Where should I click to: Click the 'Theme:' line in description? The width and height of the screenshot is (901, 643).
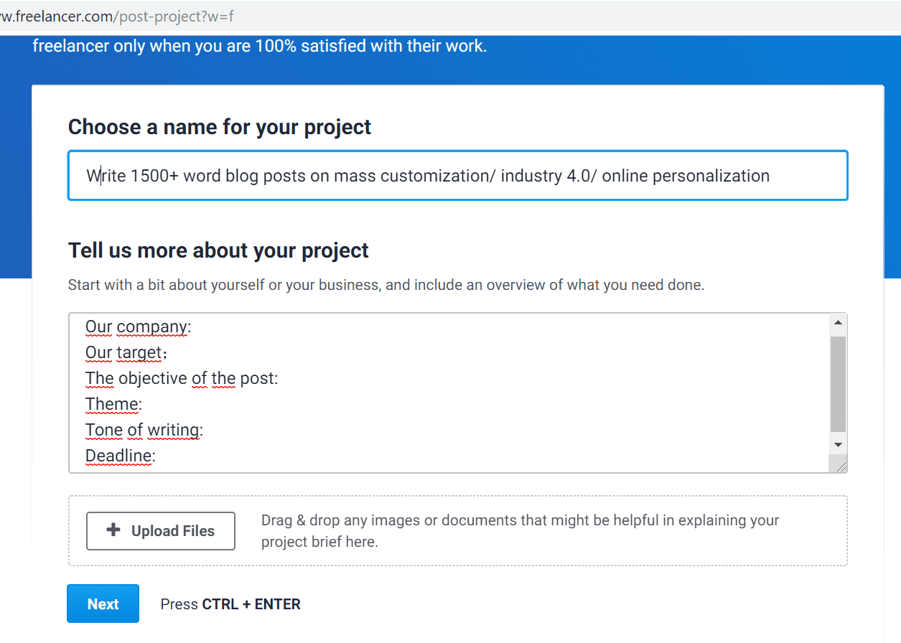tap(113, 404)
